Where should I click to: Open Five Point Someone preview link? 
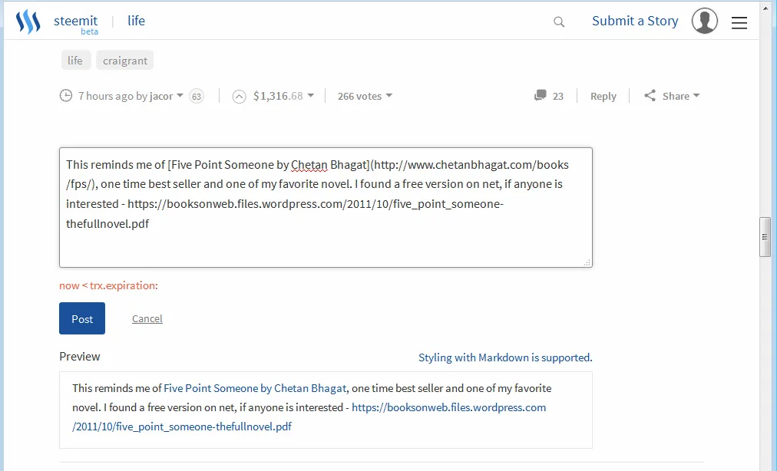point(255,388)
